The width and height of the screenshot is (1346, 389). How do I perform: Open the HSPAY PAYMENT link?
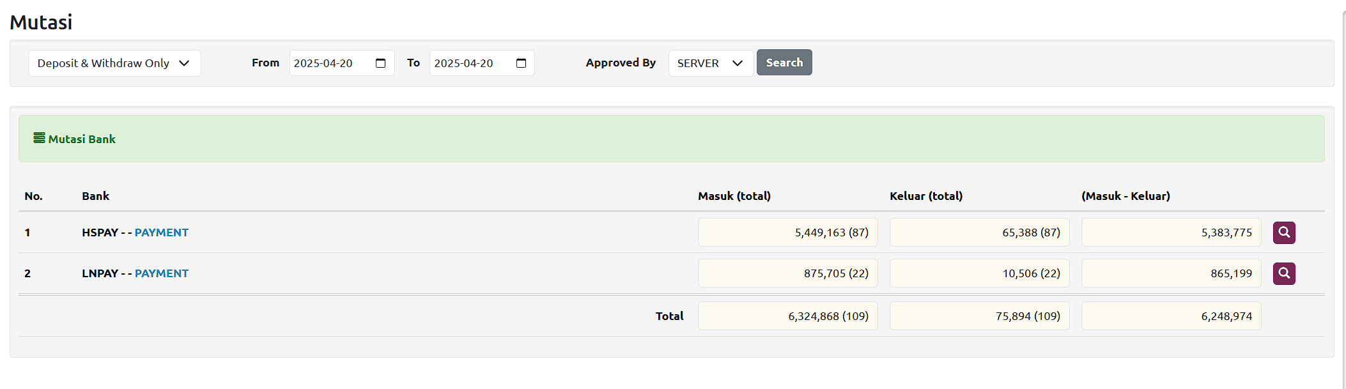point(161,233)
